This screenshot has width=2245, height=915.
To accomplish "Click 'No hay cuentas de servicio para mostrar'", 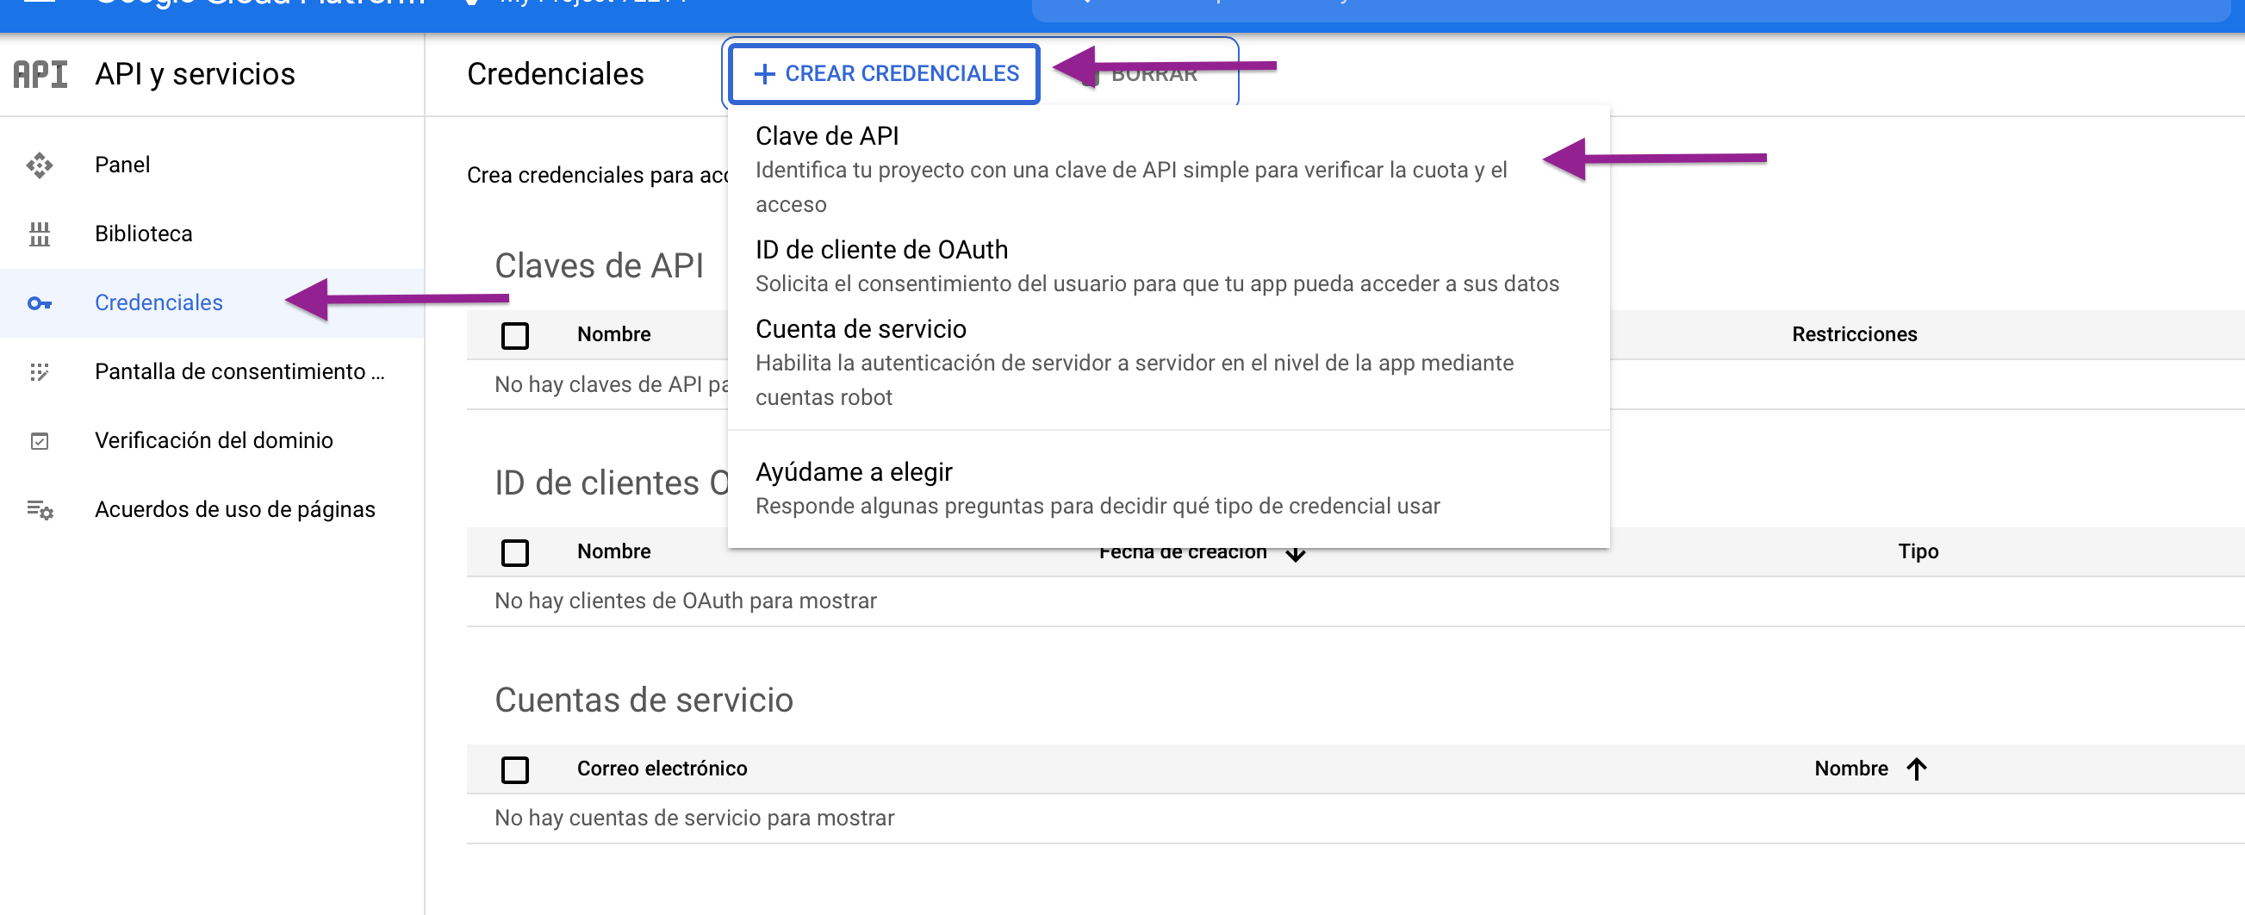I will coord(693,819).
